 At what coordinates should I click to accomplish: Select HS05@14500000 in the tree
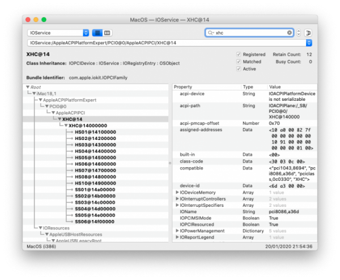[95, 158]
